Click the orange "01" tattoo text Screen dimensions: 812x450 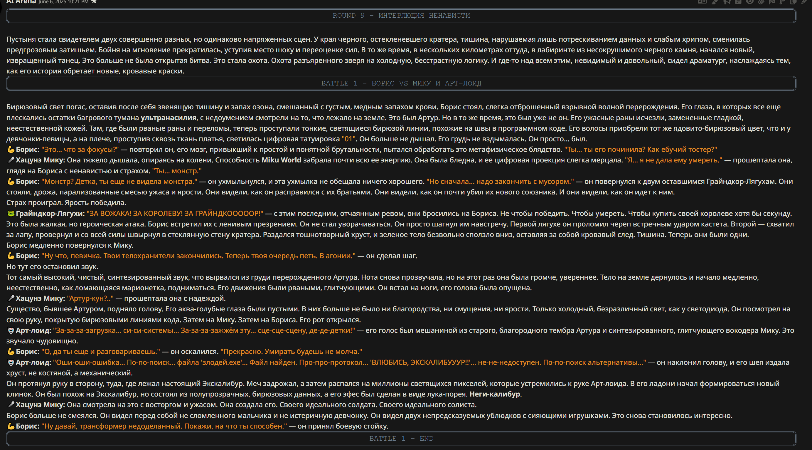349,139
